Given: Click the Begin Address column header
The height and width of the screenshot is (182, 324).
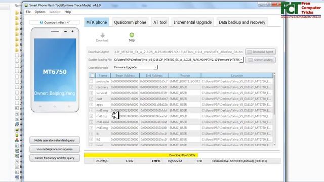Looking at the screenshot, I should pyautogui.click(x=125, y=75).
